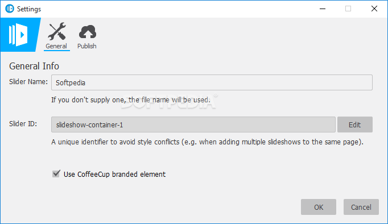Click the blue slideshow logo in the header
This screenshot has height=224, width=388.
(19, 35)
